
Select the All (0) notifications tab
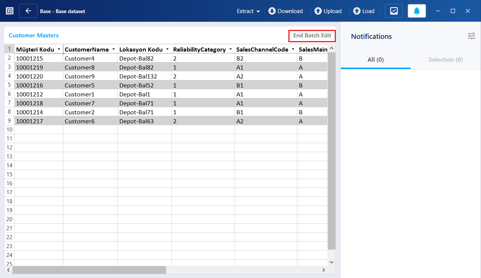pyautogui.click(x=375, y=59)
